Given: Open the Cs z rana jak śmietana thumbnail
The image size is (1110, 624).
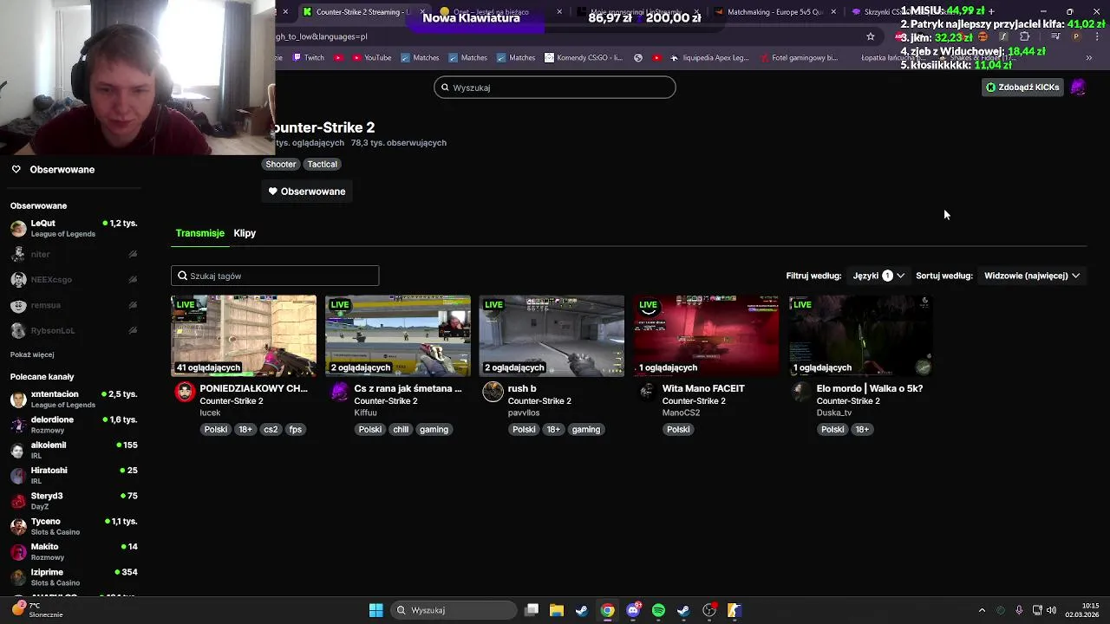Looking at the screenshot, I should (x=398, y=335).
